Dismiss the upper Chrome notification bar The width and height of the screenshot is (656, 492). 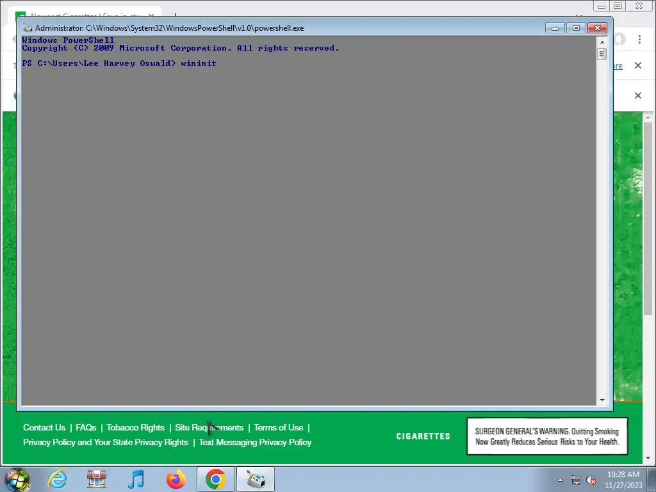(637, 65)
